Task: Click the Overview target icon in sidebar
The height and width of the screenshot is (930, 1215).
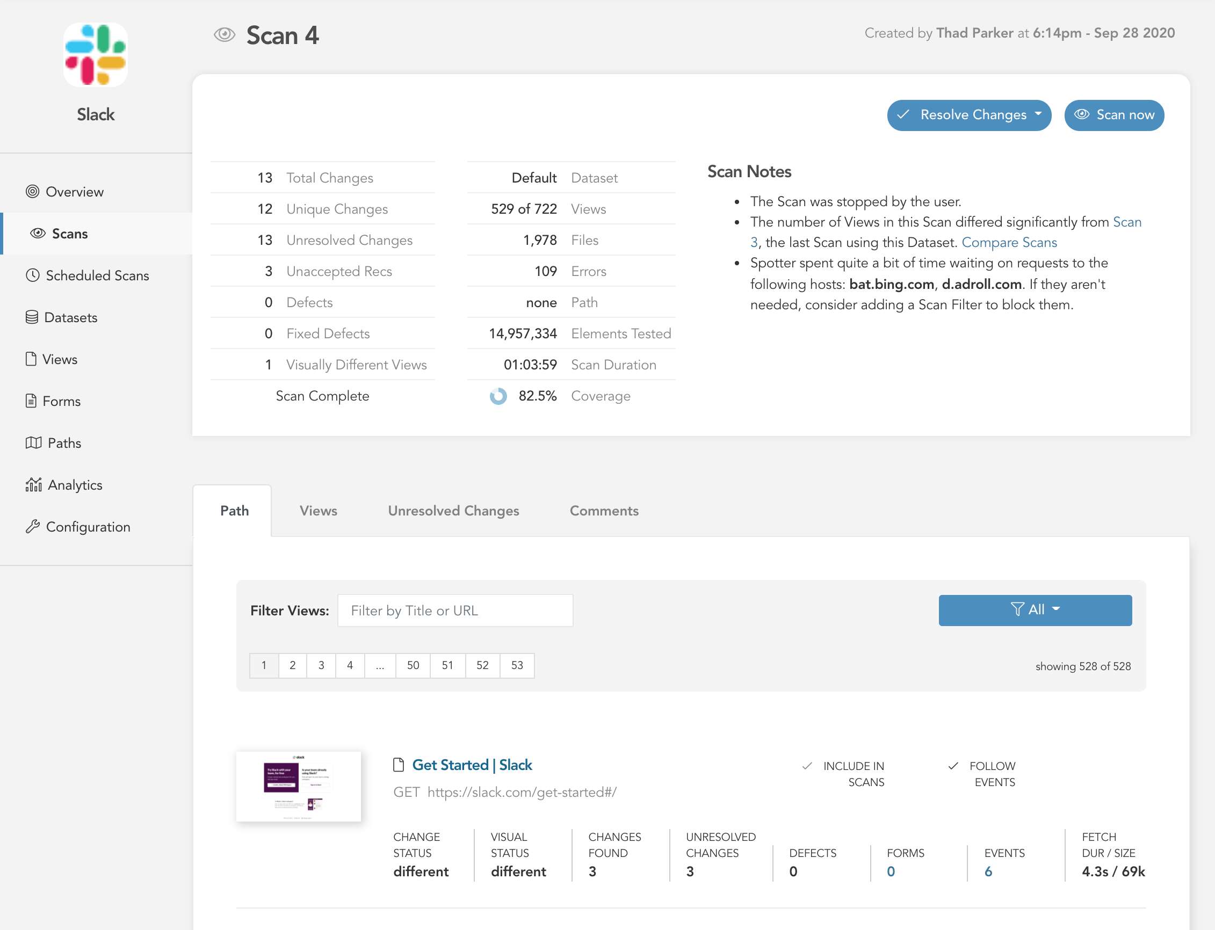Action: [x=33, y=192]
